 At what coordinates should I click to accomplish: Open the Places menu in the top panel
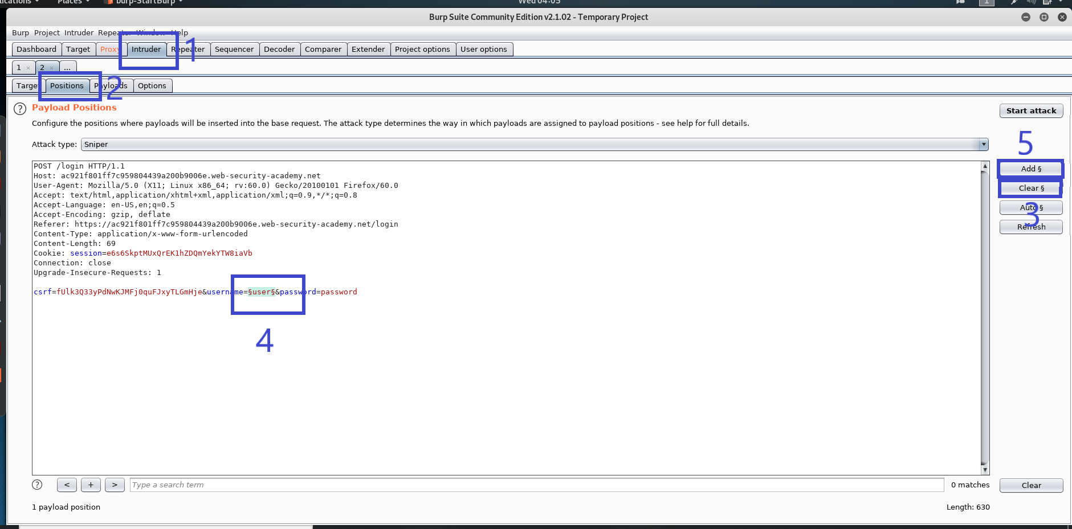(x=73, y=2)
